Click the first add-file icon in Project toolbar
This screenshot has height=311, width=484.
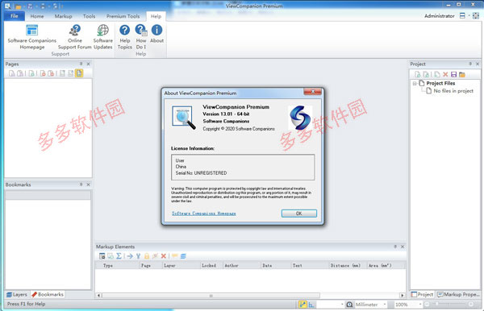pyautogui.click(x=418, y=74)
